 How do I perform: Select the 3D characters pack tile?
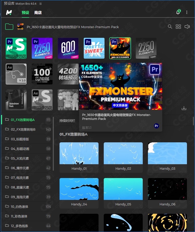(68, 100)
